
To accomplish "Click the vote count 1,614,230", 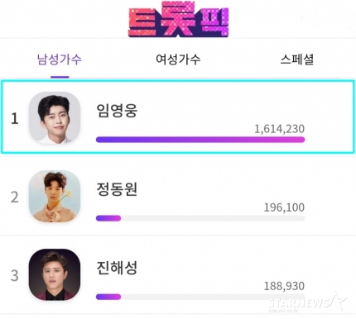I will coord(279,129).
